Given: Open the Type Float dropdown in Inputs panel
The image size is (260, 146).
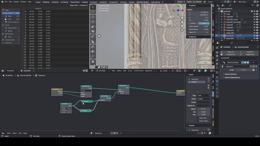Looking at the screenshot, I should coord(203,96).
